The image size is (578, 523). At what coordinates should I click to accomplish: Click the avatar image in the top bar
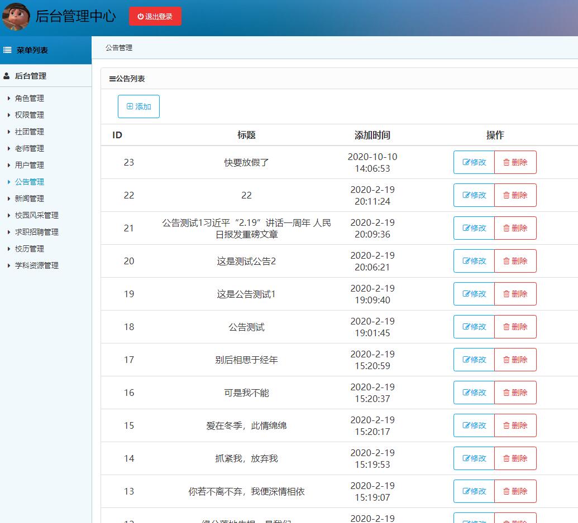[x=16, y=16]
